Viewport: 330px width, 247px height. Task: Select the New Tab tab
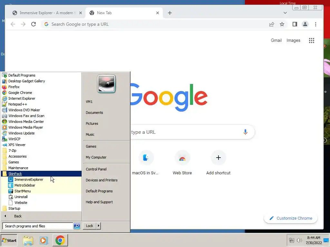click(x=124, y=13)
